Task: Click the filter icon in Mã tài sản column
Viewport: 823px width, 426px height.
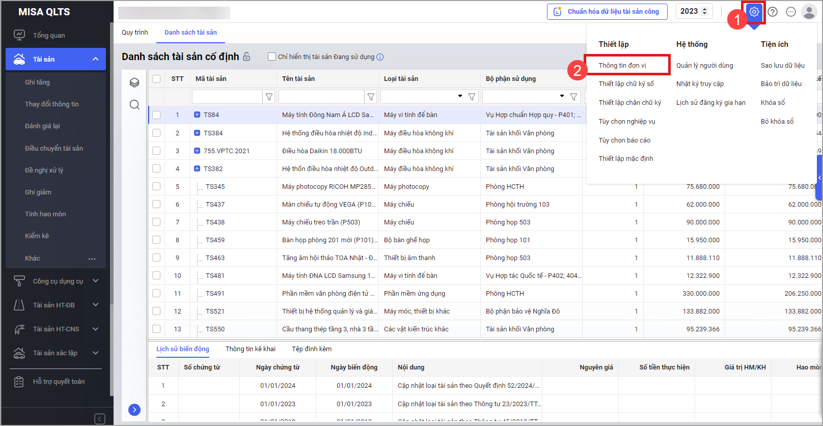Action: pos(269,97)
